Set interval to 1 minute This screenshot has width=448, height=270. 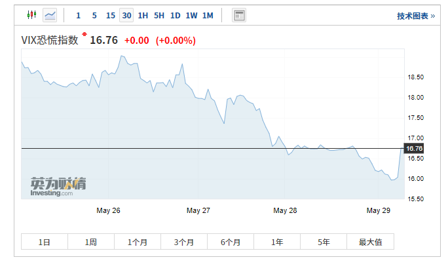79,15
